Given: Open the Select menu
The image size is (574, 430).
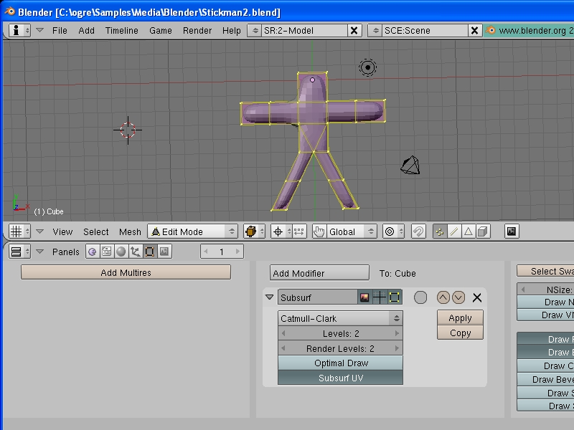Looking at the screenshot, I should [x=96, y=231].
